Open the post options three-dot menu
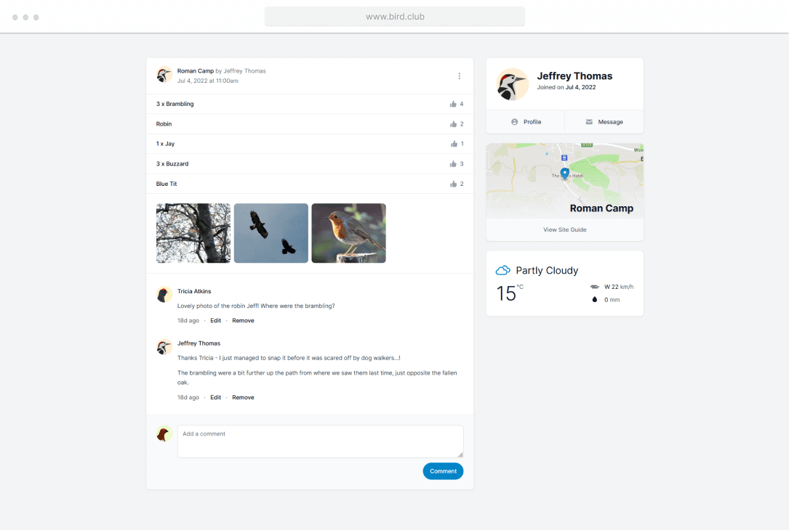This screenshot has width=789, height=530. (459, 76)
